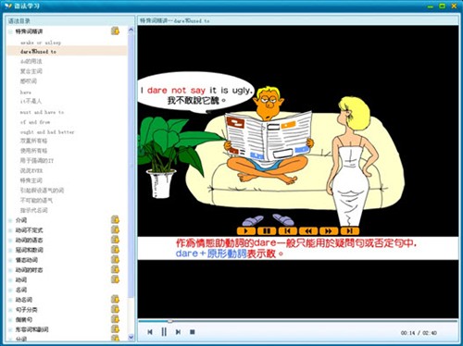Stop playback using the bottom player bar
The width and height of the screenshot is (463, 346).
[x=193, y=332]
